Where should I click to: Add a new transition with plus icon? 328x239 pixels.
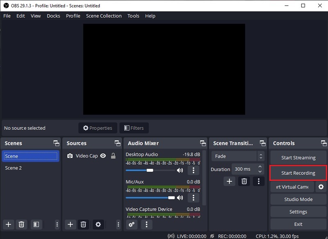230,181
